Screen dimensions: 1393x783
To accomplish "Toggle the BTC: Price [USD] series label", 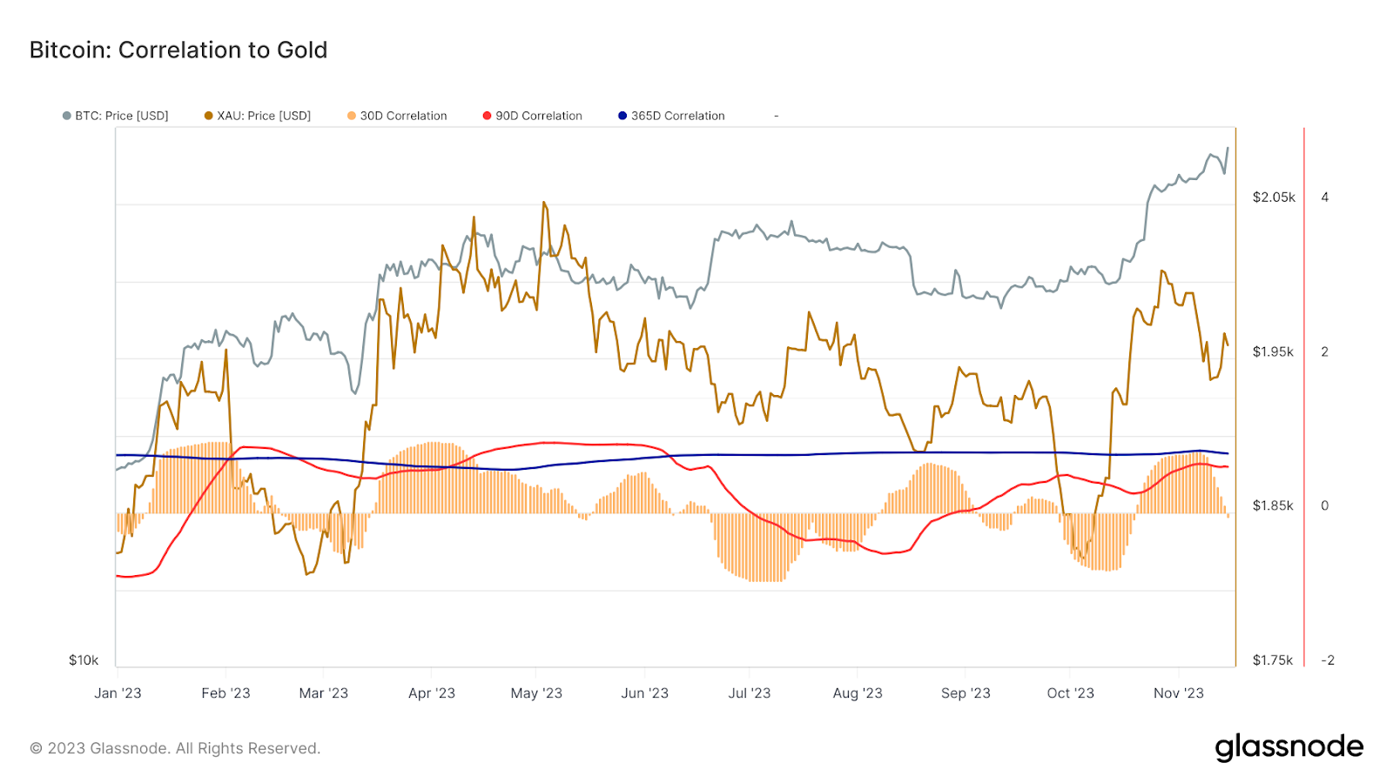I will tap(122, 116).
